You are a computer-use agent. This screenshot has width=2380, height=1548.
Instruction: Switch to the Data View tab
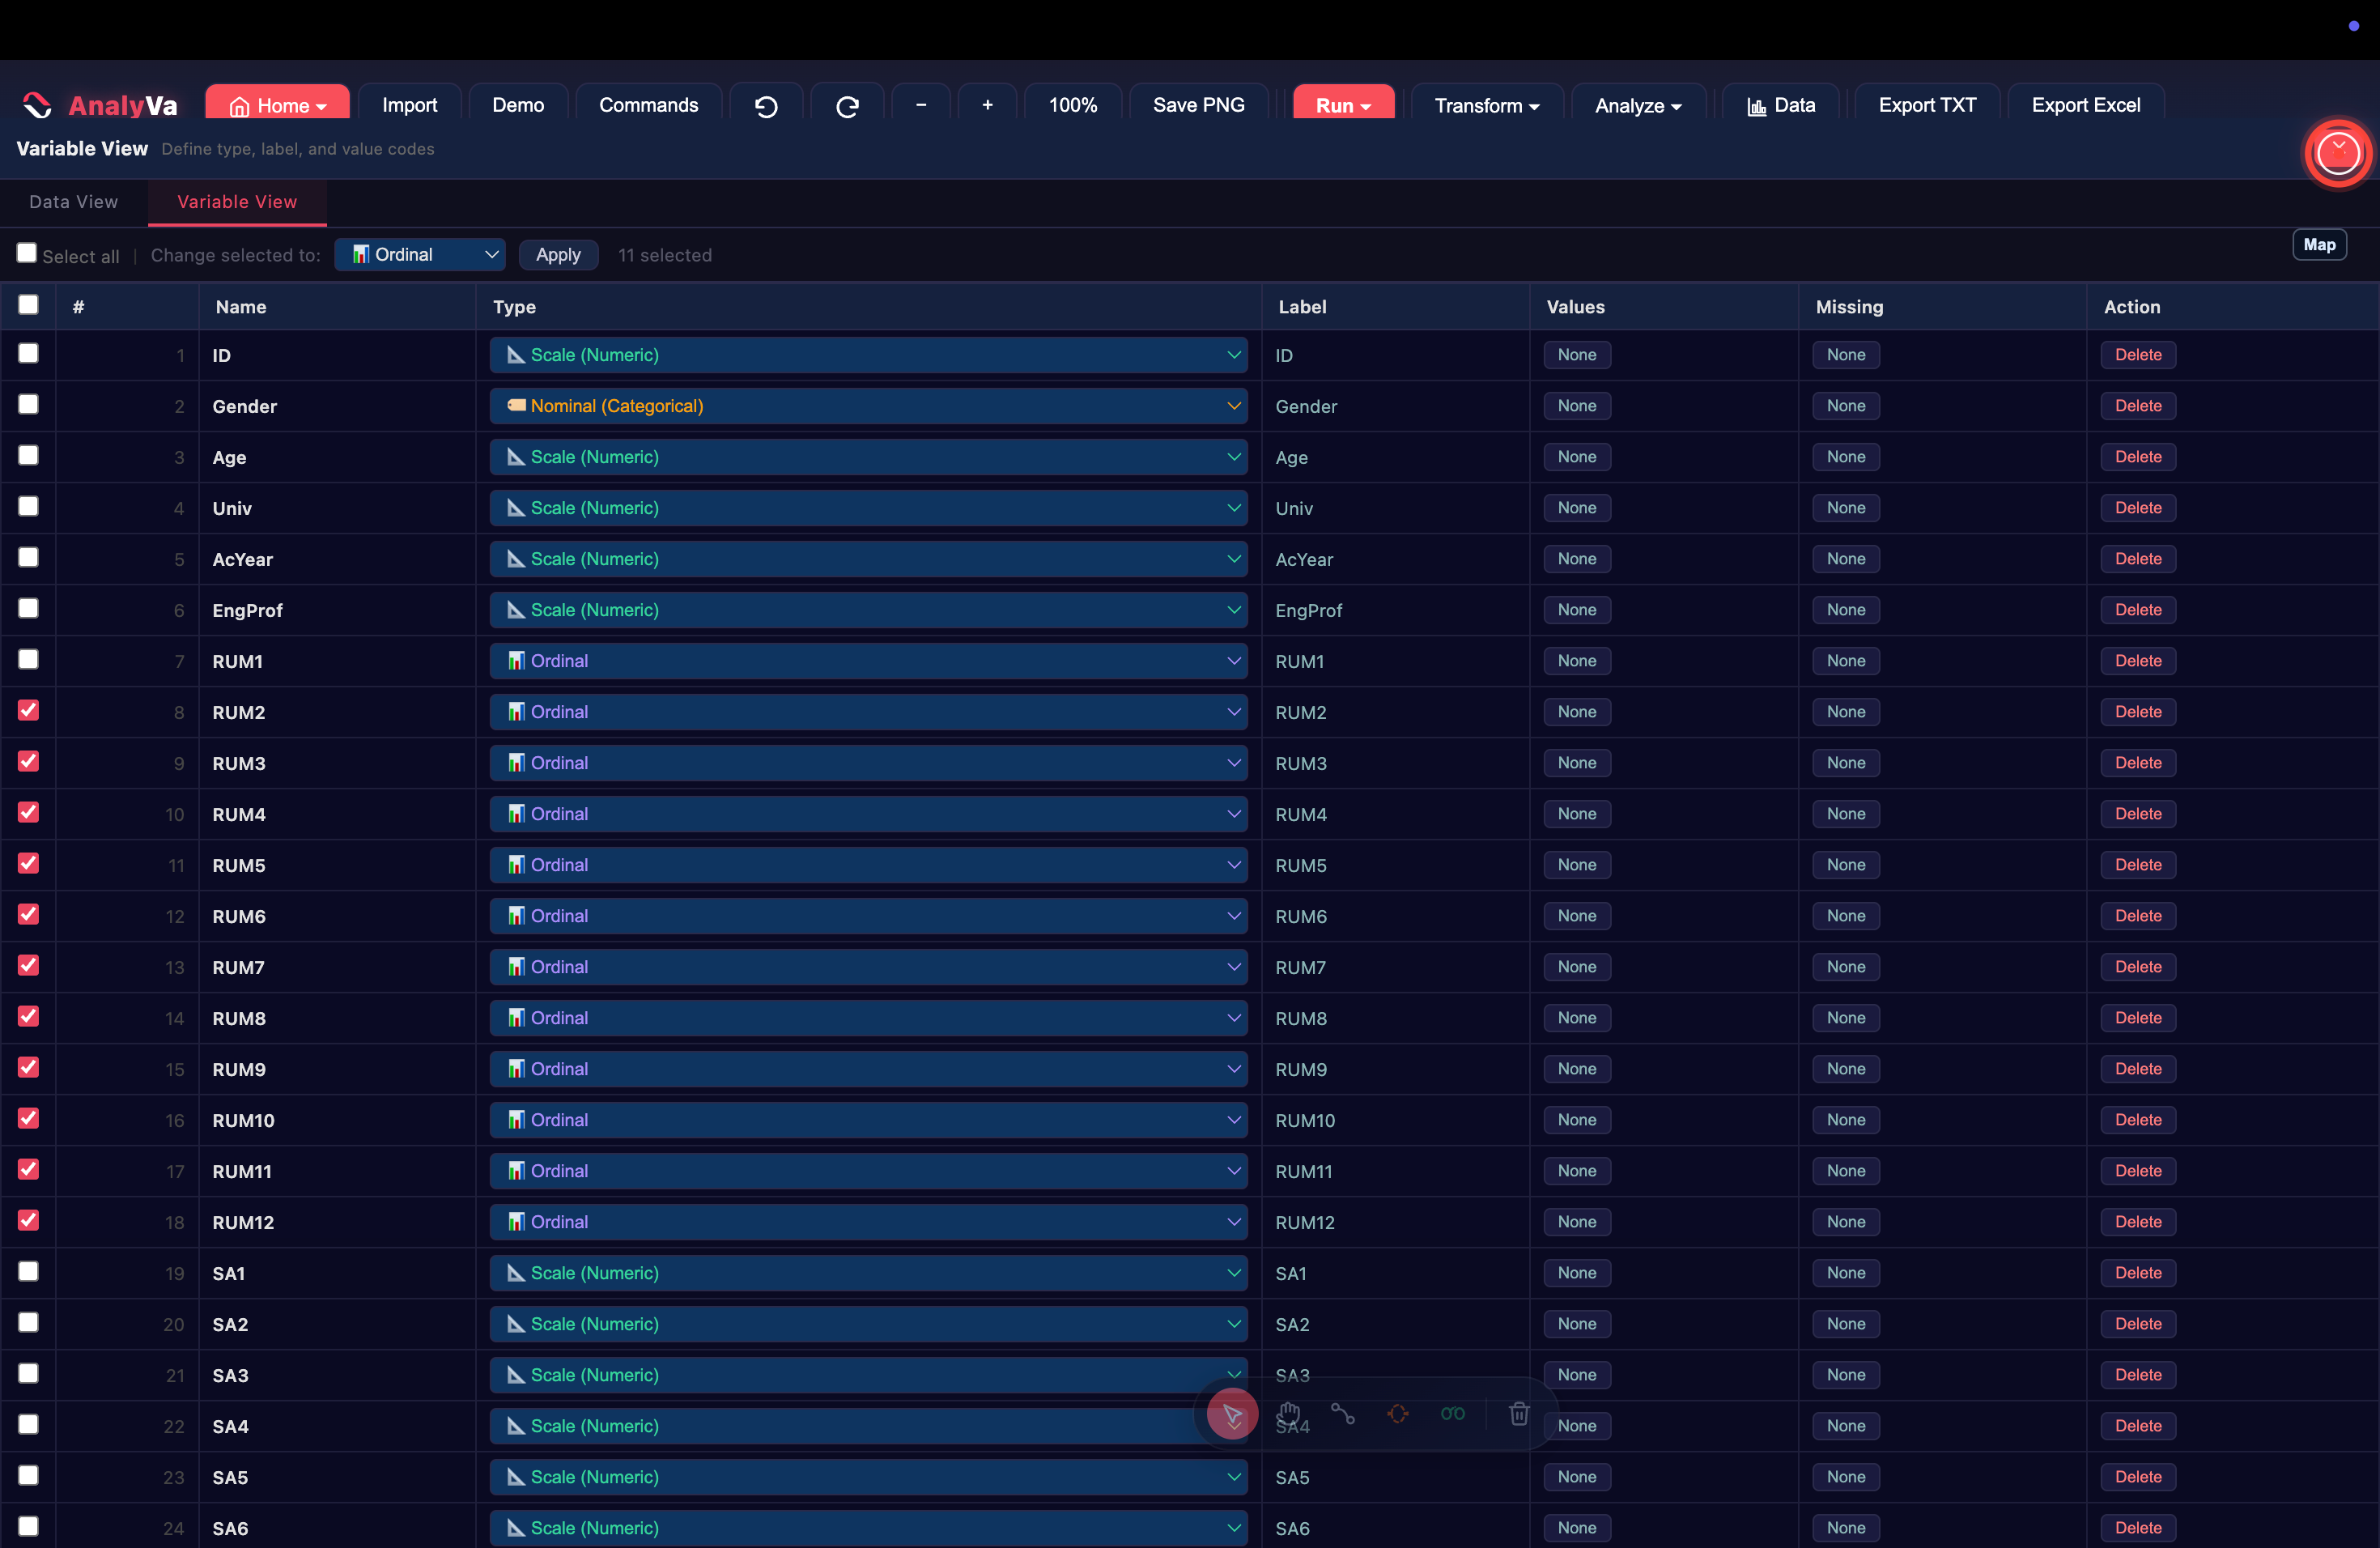click(74, 202)
